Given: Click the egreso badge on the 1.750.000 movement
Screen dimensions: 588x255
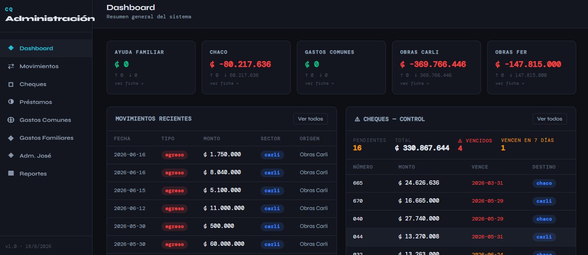Looking at the screenshot, I should coord(175,155).
